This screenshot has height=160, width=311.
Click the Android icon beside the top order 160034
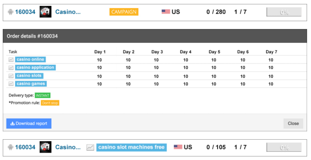click(10, 12)
